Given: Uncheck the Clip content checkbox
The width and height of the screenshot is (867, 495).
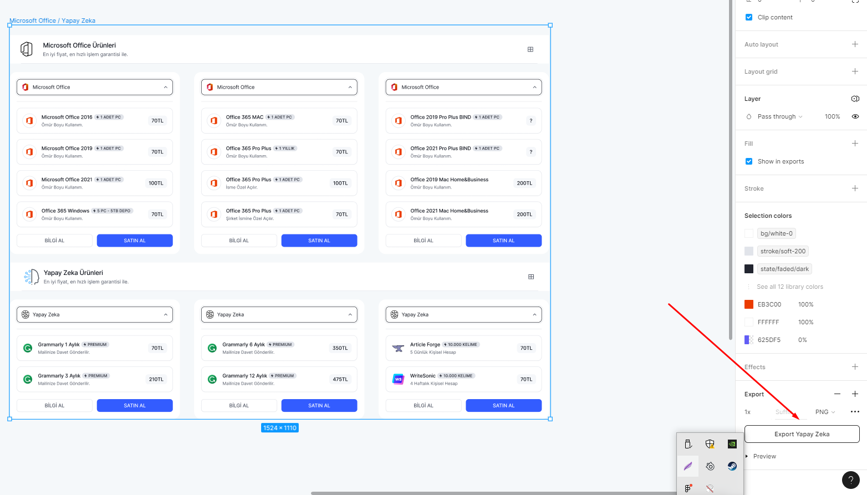Looking at the screenshot, I should pyautogui.click(x=749, y=17).
